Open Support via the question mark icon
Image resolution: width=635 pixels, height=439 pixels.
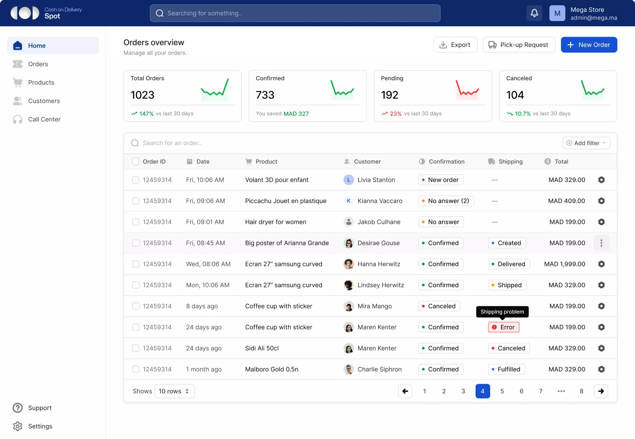[x=17, y=408]
